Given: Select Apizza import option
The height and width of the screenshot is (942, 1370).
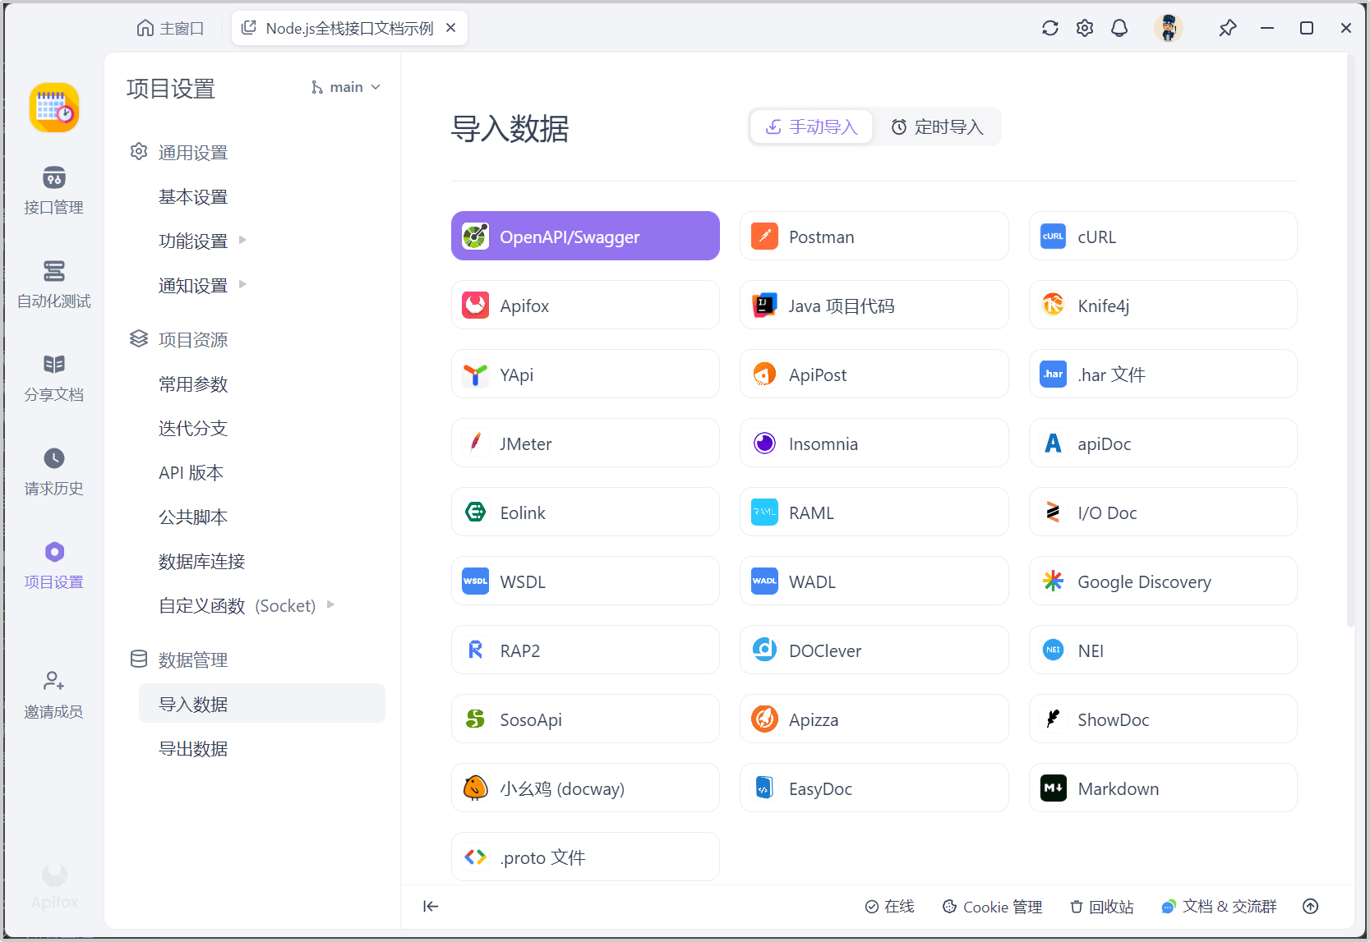Looking at the screenshot, I should (x=874, y=719).
